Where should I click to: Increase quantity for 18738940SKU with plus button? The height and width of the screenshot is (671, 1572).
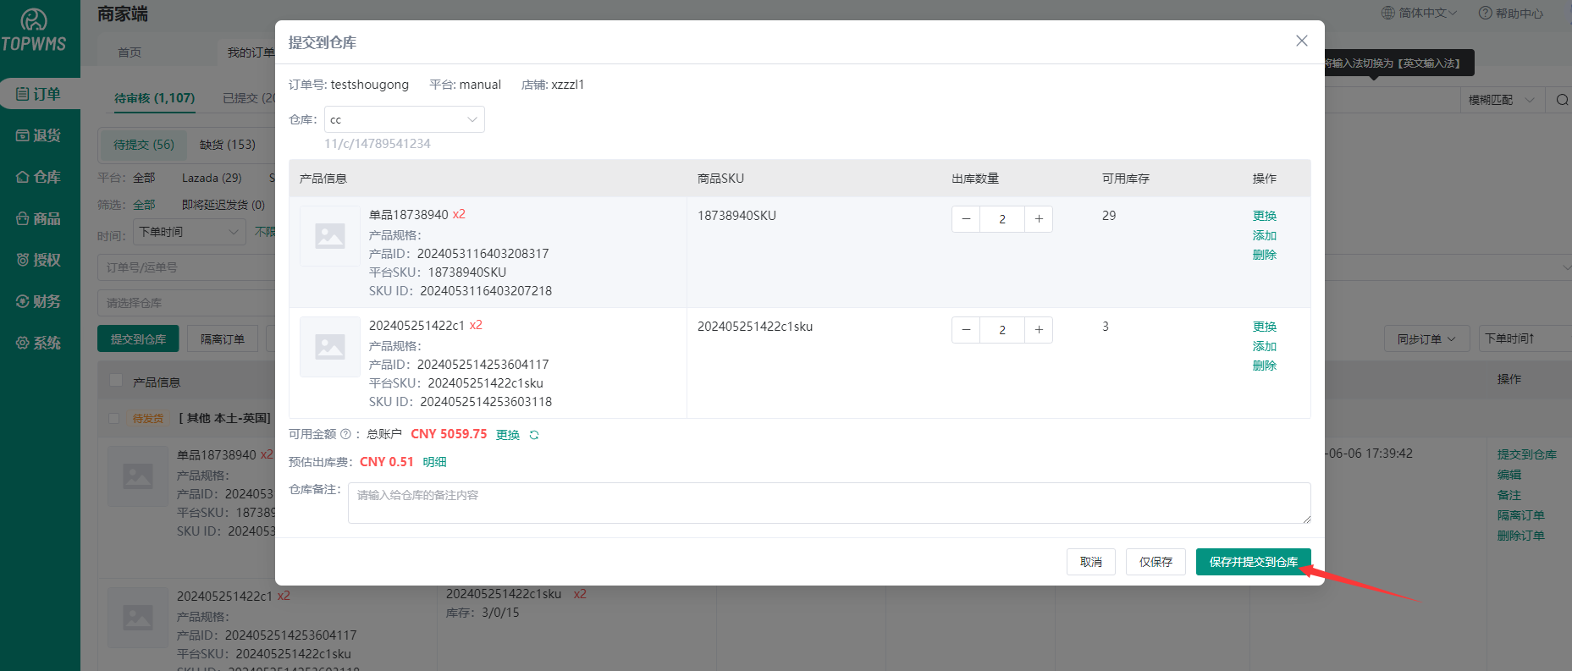(1039, 219)
